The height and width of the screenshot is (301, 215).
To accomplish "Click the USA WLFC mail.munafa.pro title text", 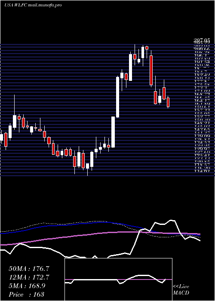I will [x=33, y=5].
